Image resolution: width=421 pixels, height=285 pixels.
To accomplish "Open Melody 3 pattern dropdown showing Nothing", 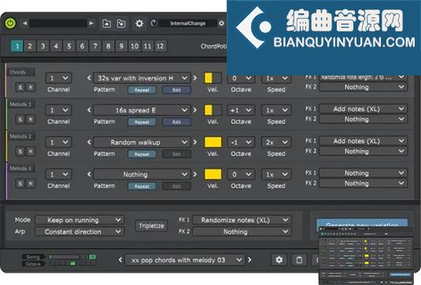I will coord(142,174).
